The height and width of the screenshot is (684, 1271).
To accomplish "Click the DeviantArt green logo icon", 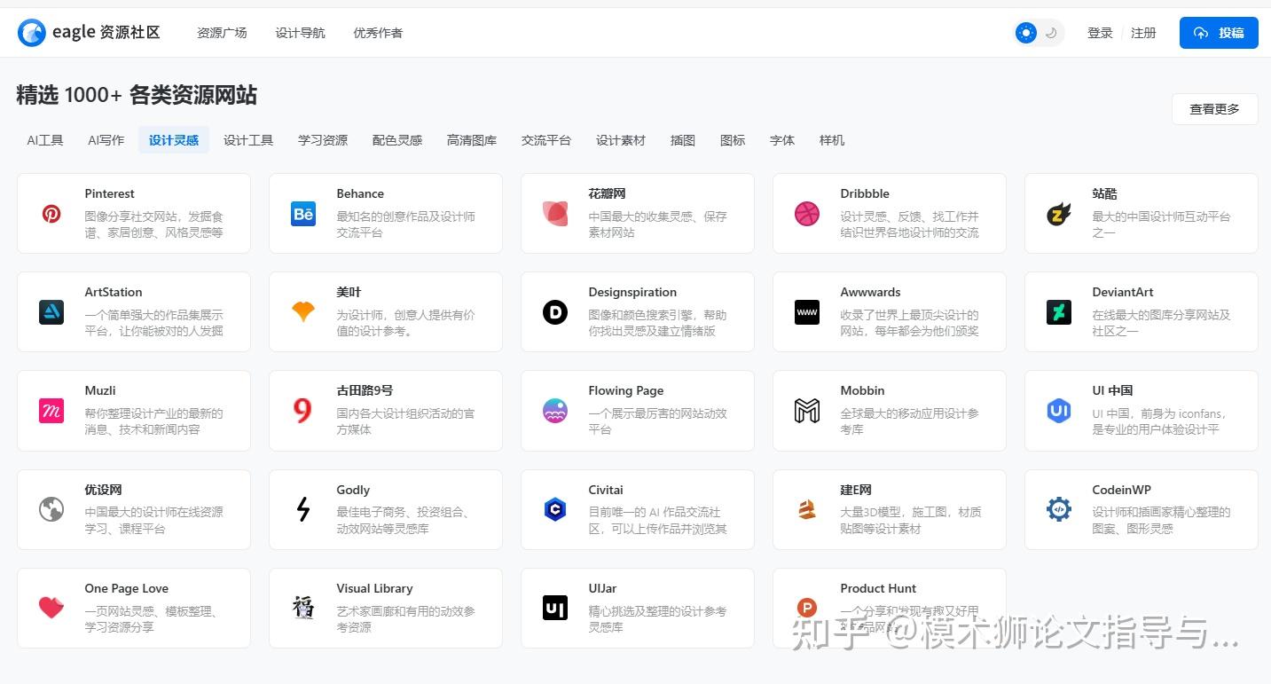I will tap(1059, 312).
